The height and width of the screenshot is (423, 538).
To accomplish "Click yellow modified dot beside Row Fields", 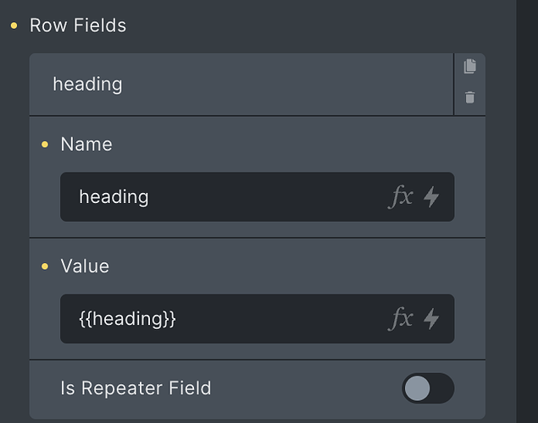I will [x=14, y=25].
